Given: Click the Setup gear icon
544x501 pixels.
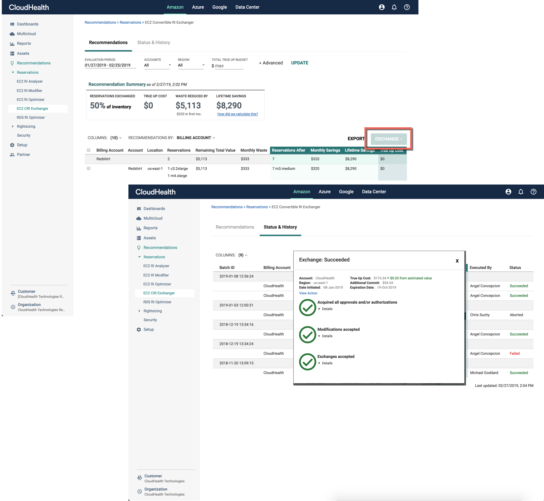Looking at the screenshot, I should pyautogui.click(x=12, y=145).
